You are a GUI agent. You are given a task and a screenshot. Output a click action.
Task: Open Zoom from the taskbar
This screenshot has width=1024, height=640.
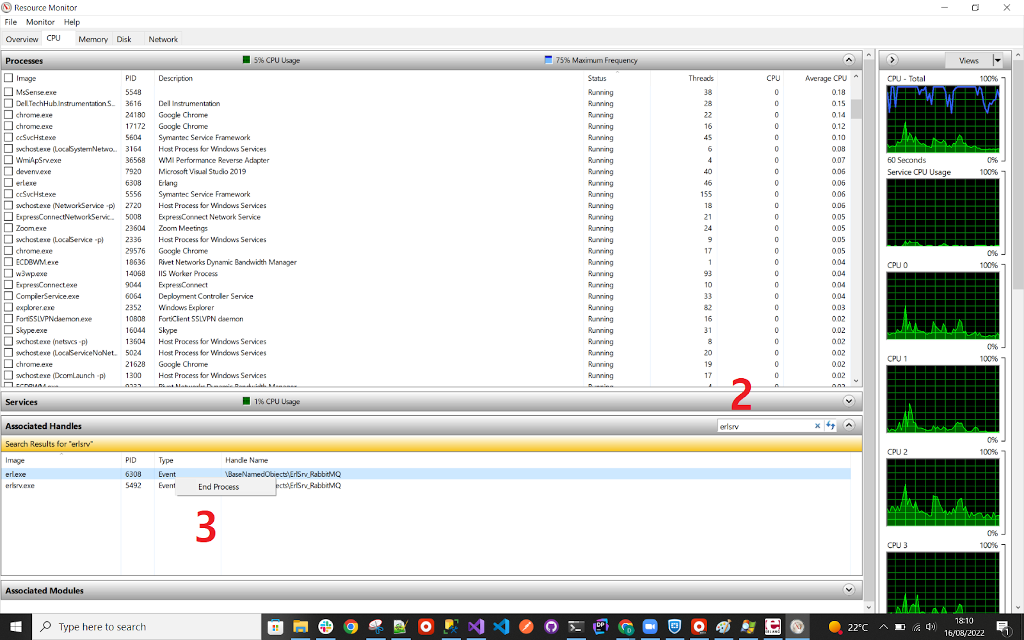[650, 627]
